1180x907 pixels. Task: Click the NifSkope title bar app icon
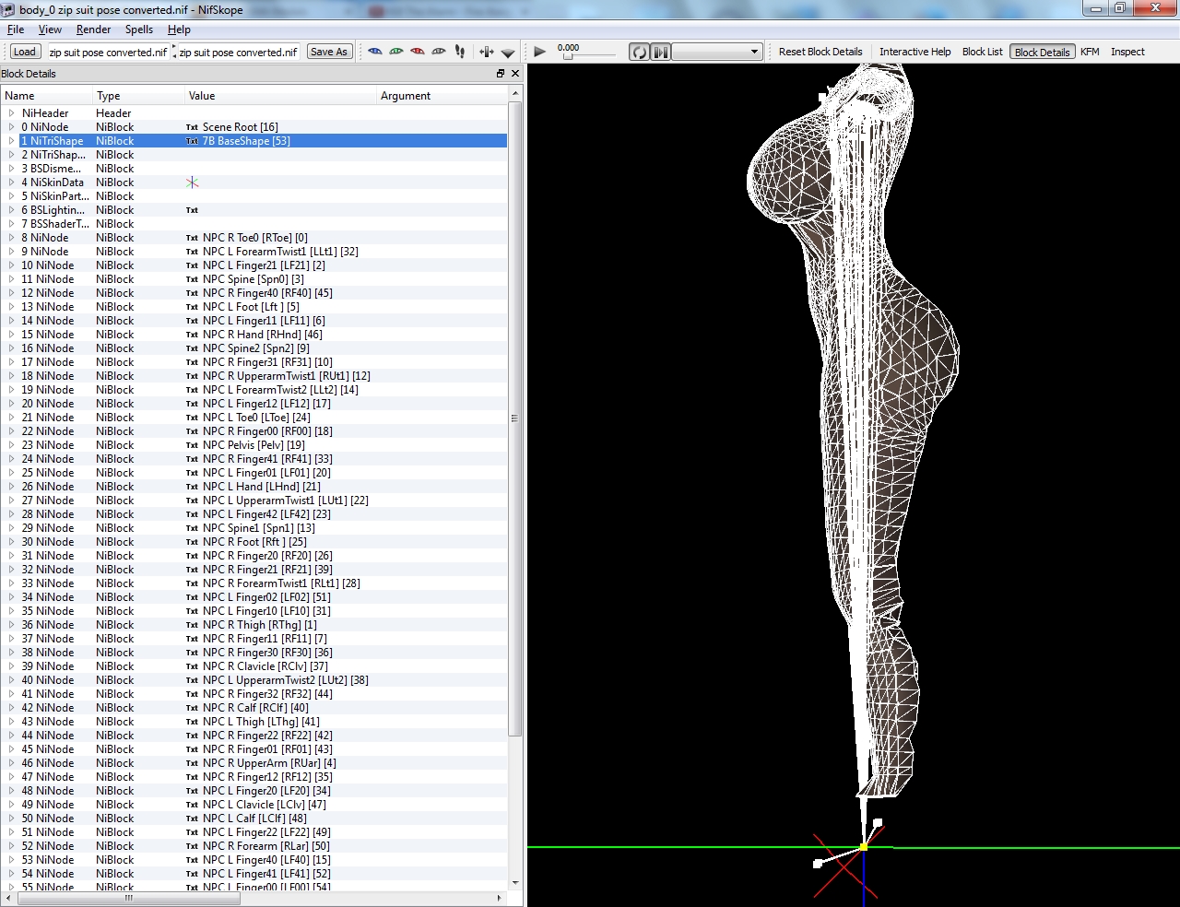[x=8, y=9]
